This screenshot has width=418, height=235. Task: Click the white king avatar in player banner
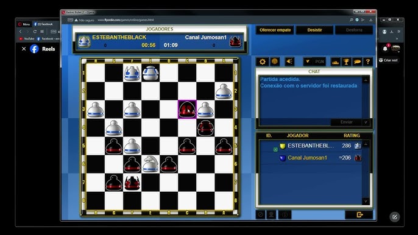(x=84, y=41)
